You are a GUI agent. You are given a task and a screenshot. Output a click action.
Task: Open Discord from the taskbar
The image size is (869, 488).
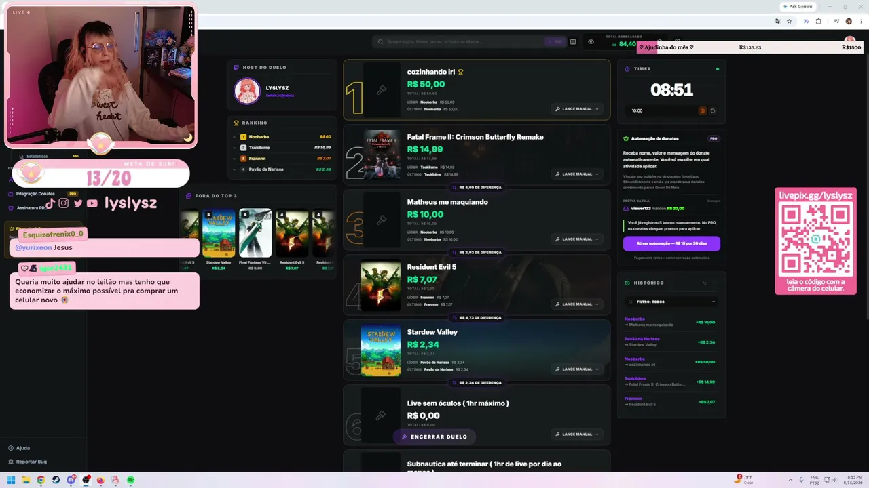[71, 480]
